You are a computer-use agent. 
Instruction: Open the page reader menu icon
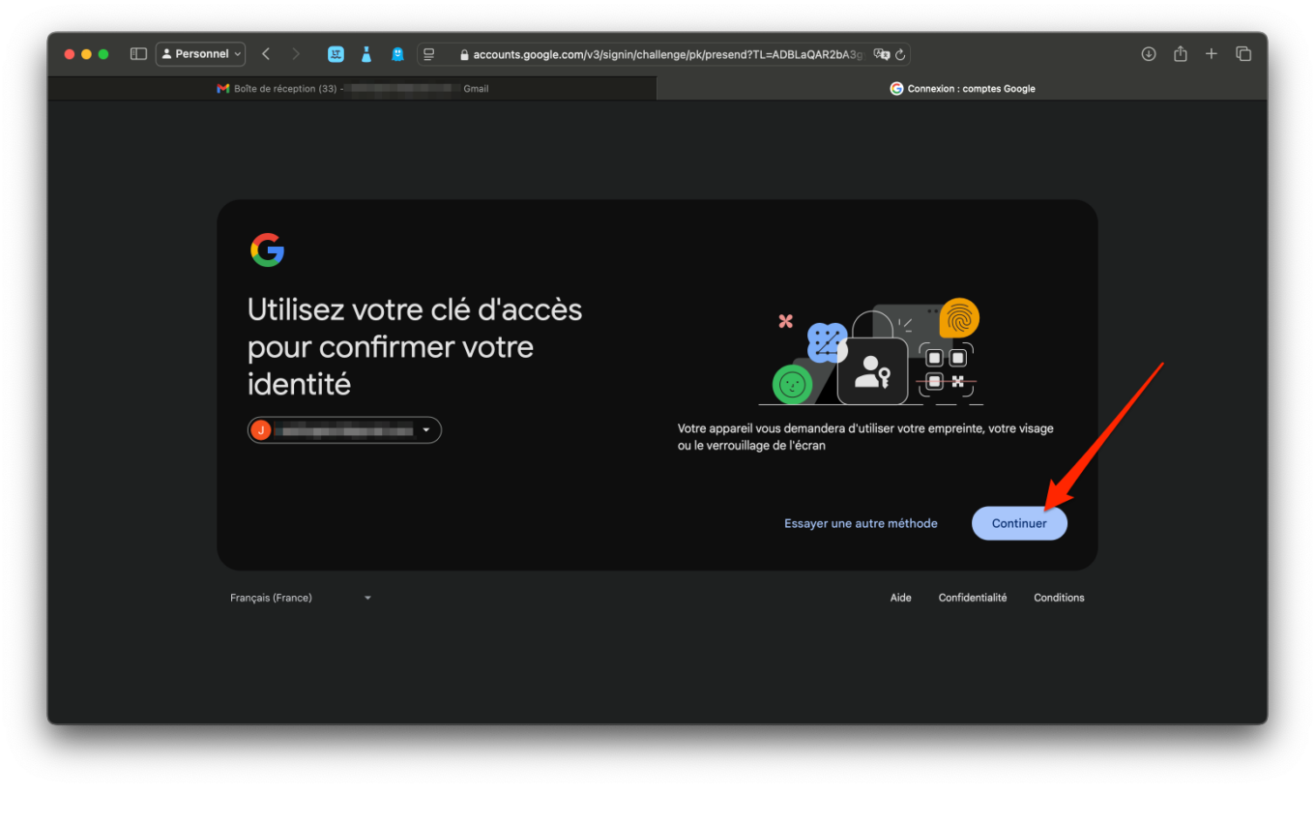[x=429, y=54]
